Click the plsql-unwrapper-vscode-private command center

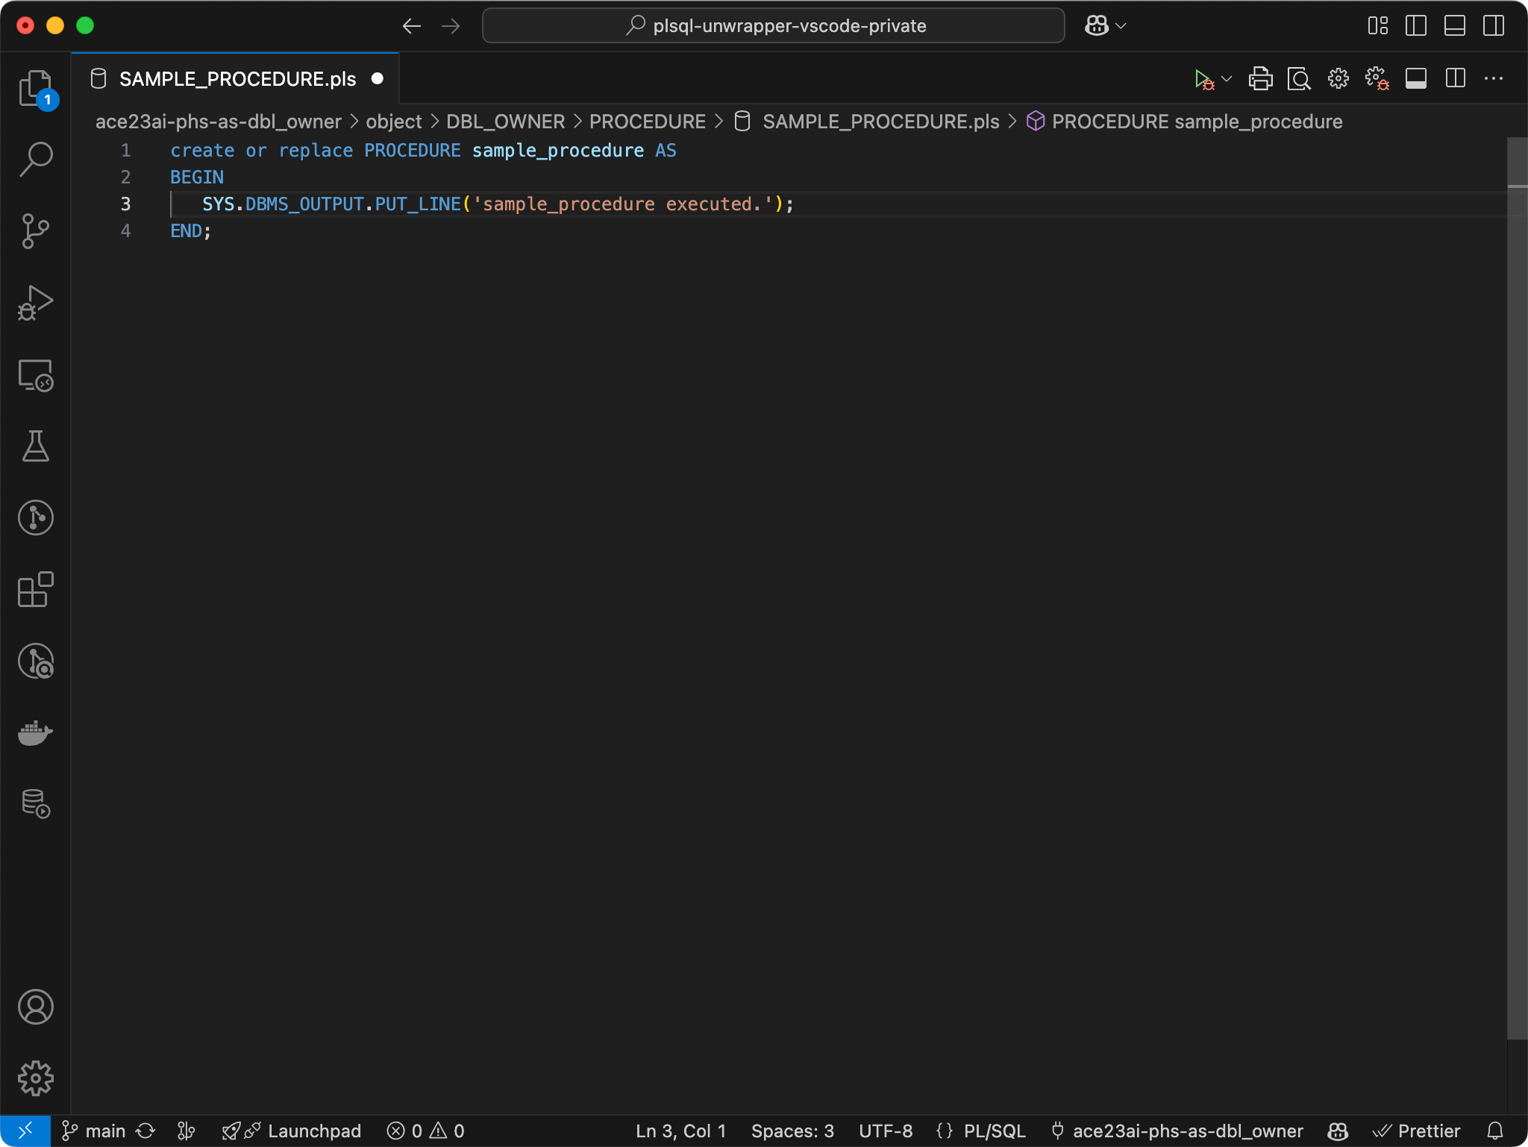774,26
